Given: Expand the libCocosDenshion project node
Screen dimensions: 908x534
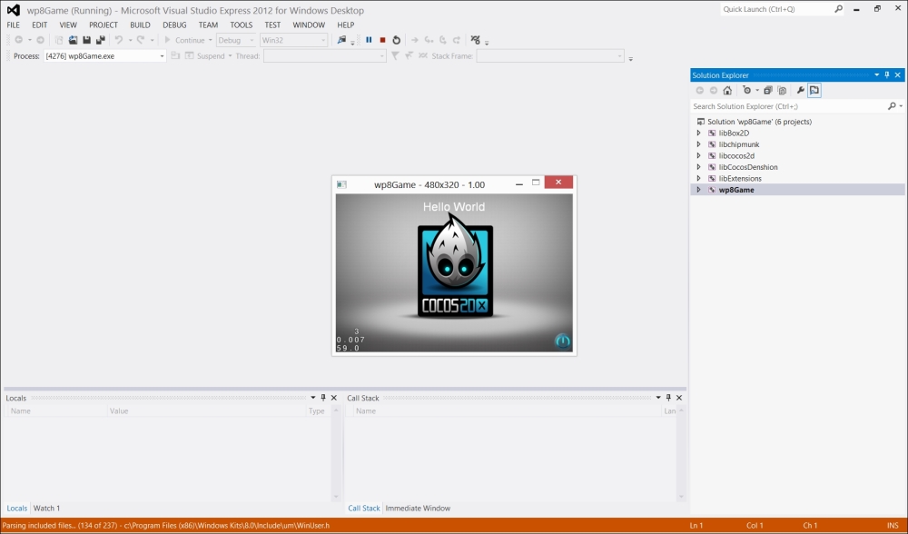Looking at the screenshot, I should tap(699, 167).
